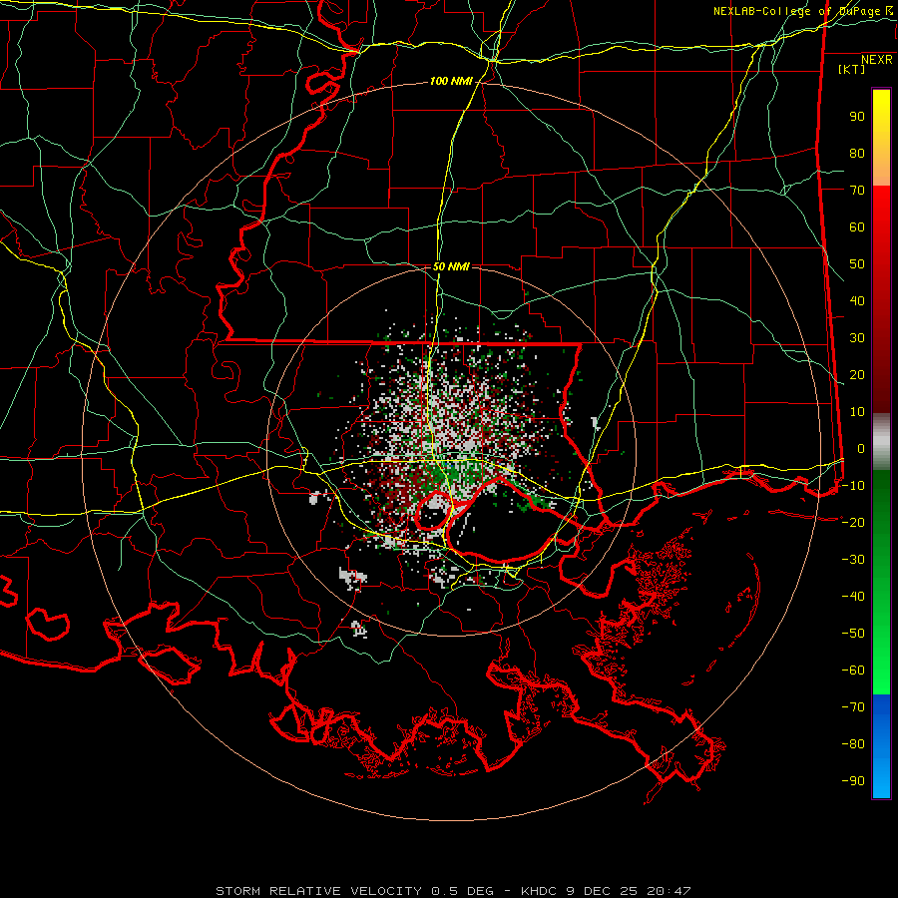Click the 70 value on the velocity scale
This screenshot has height=898, width=898.
857,191
